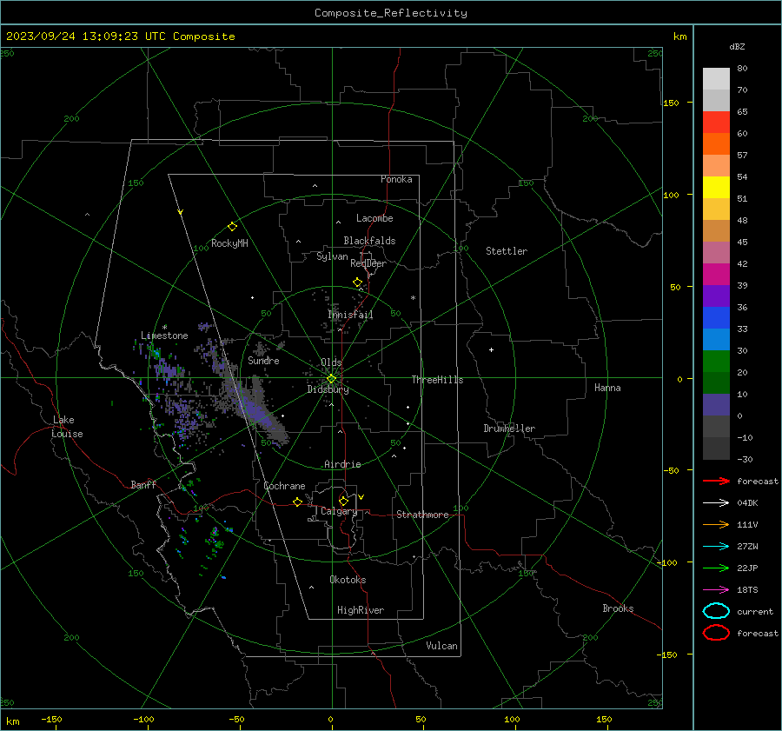
Task: Click the Okotoks label
Action: (348, 580)
